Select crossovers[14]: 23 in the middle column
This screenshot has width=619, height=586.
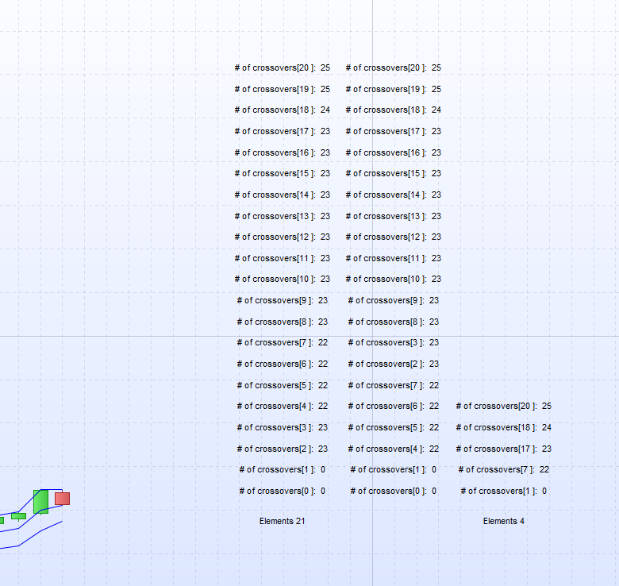point(393,195)
